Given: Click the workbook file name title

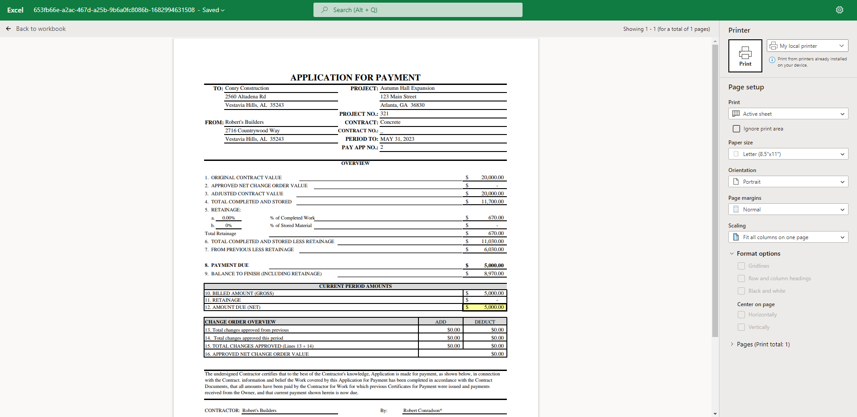Looking at the screenshot, I should pos(114,10).
